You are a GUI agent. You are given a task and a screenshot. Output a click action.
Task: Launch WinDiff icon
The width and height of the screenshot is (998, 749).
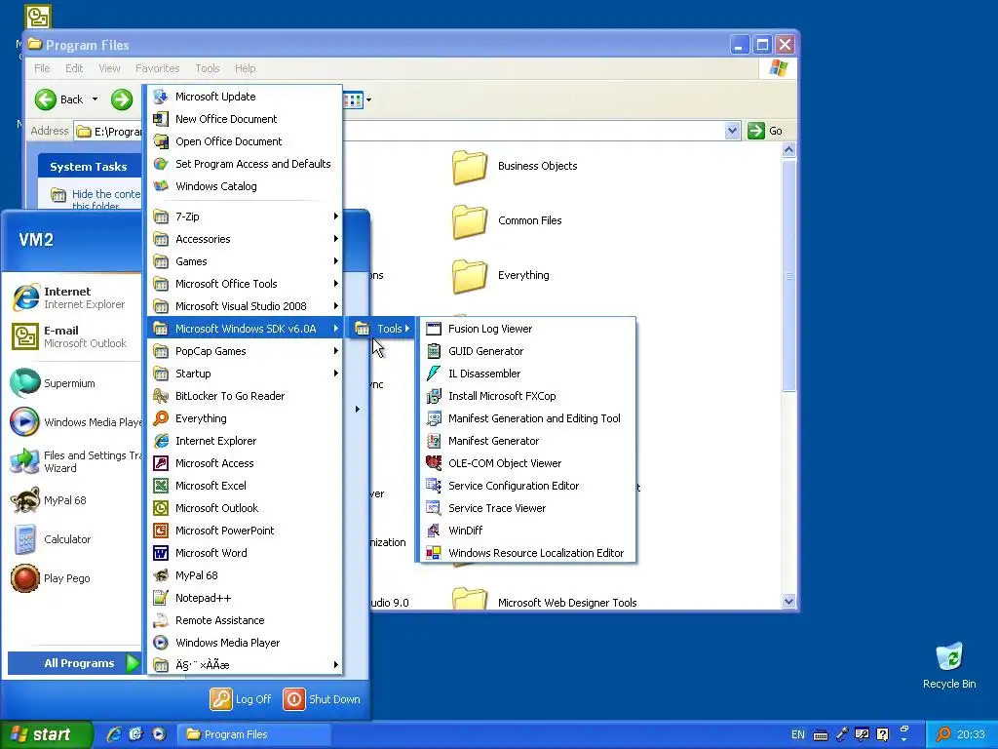(x=434, y=531)
